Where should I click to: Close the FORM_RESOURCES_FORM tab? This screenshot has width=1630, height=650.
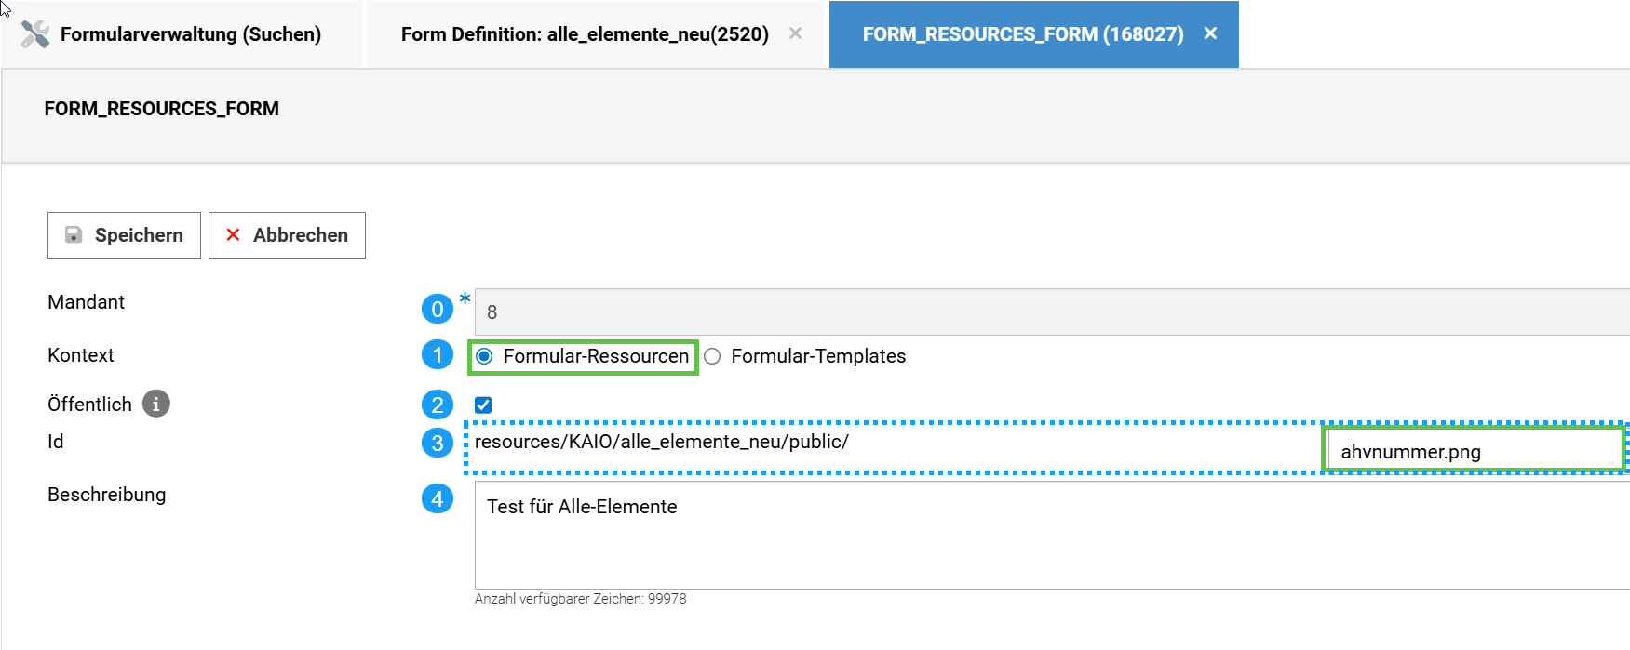point(1210,33)
